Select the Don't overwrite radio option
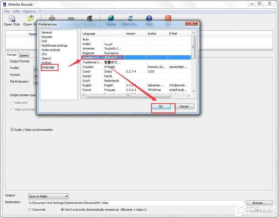The height and width of the screenshot is (218, 279). [x=62, y=210]
